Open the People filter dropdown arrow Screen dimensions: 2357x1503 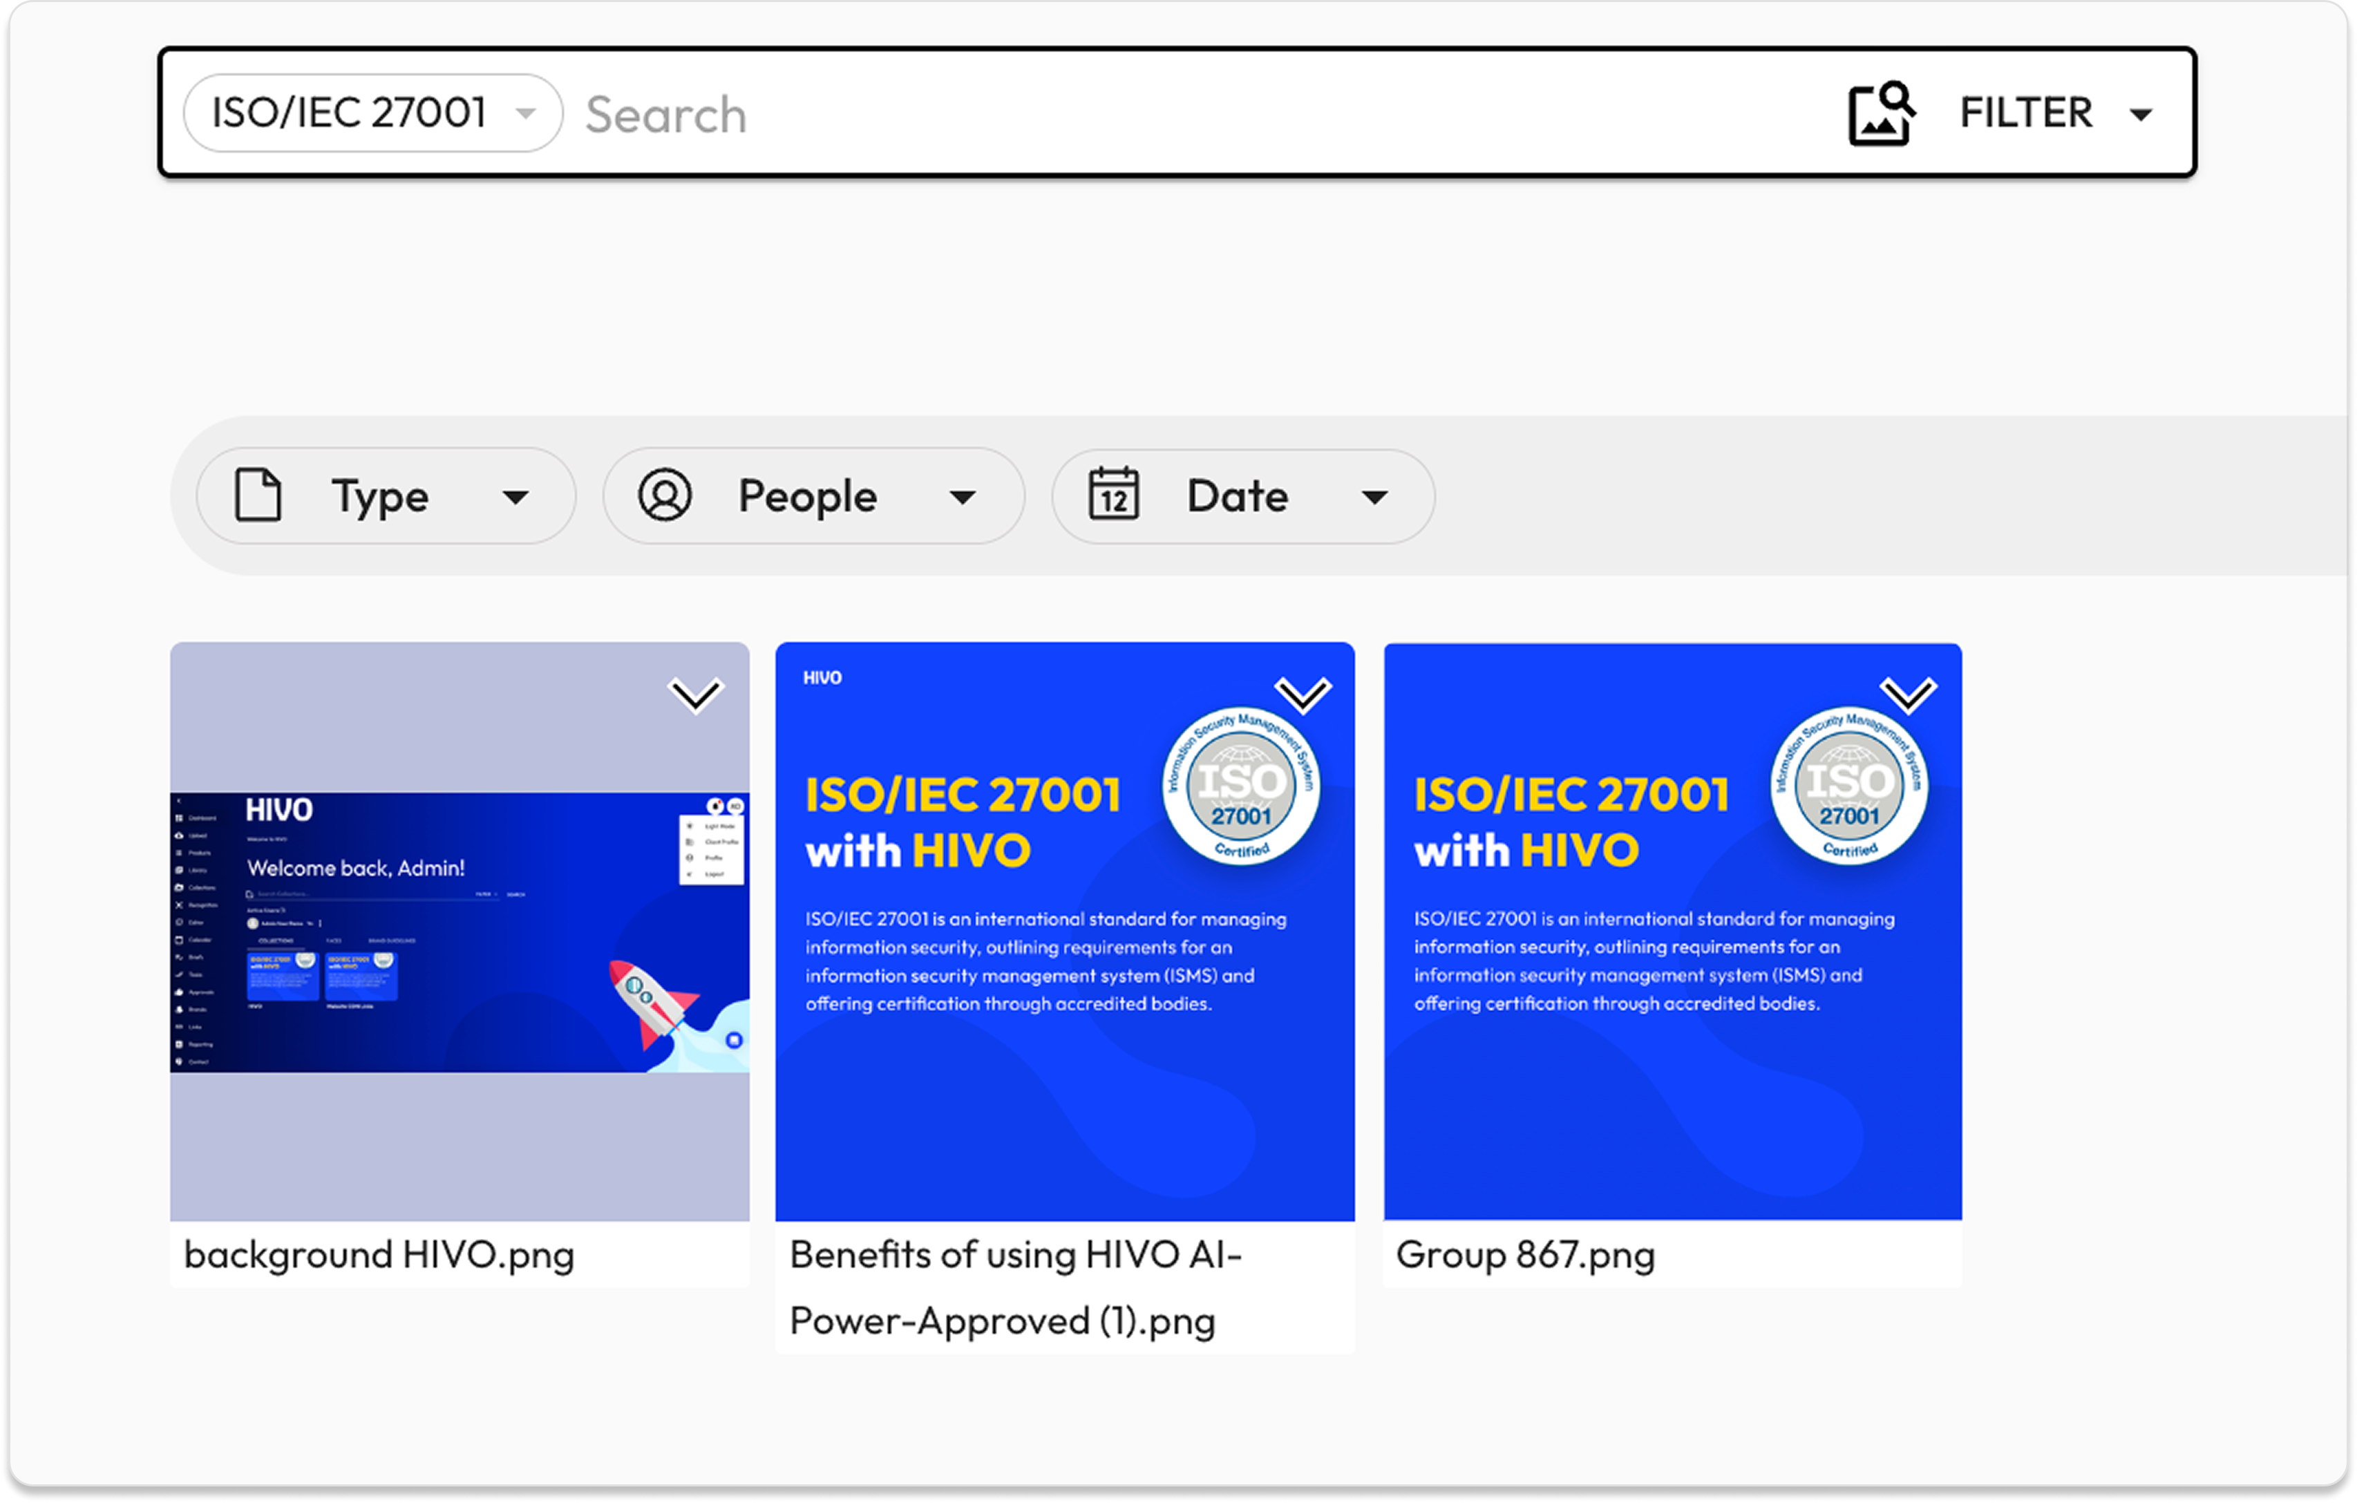click(963, 498)
